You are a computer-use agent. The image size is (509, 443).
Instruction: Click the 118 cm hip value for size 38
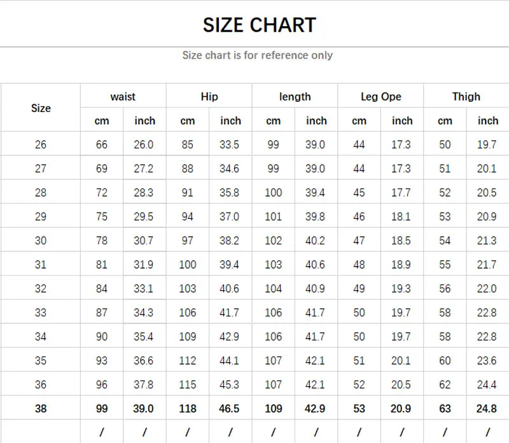[187, 408]
